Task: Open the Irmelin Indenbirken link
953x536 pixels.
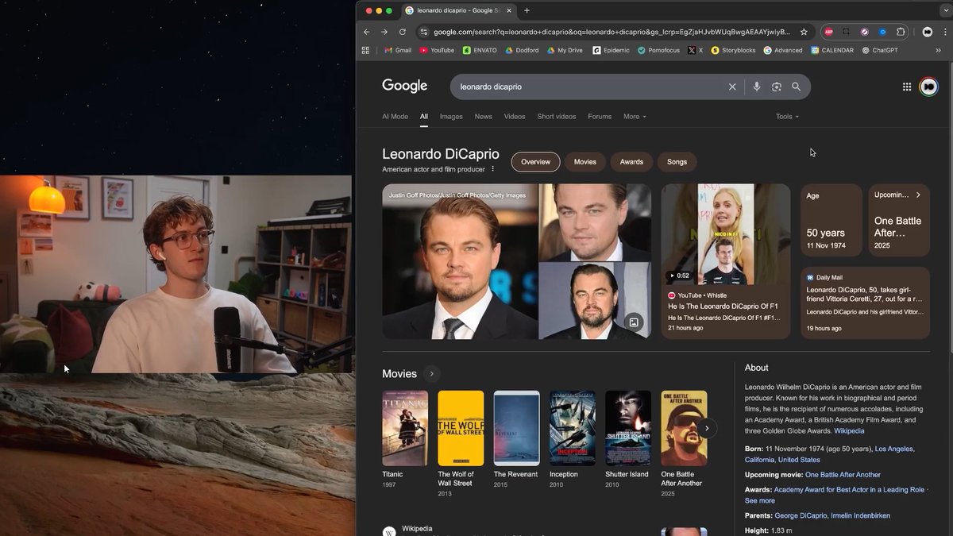Action: (x=860, y=515)
